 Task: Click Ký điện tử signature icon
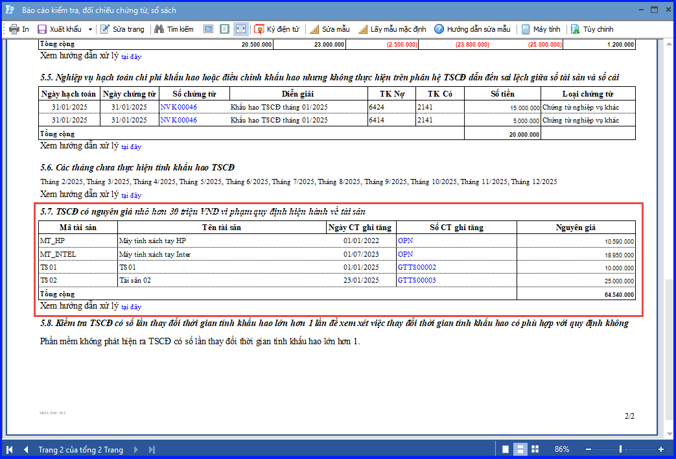click(259, 29)
